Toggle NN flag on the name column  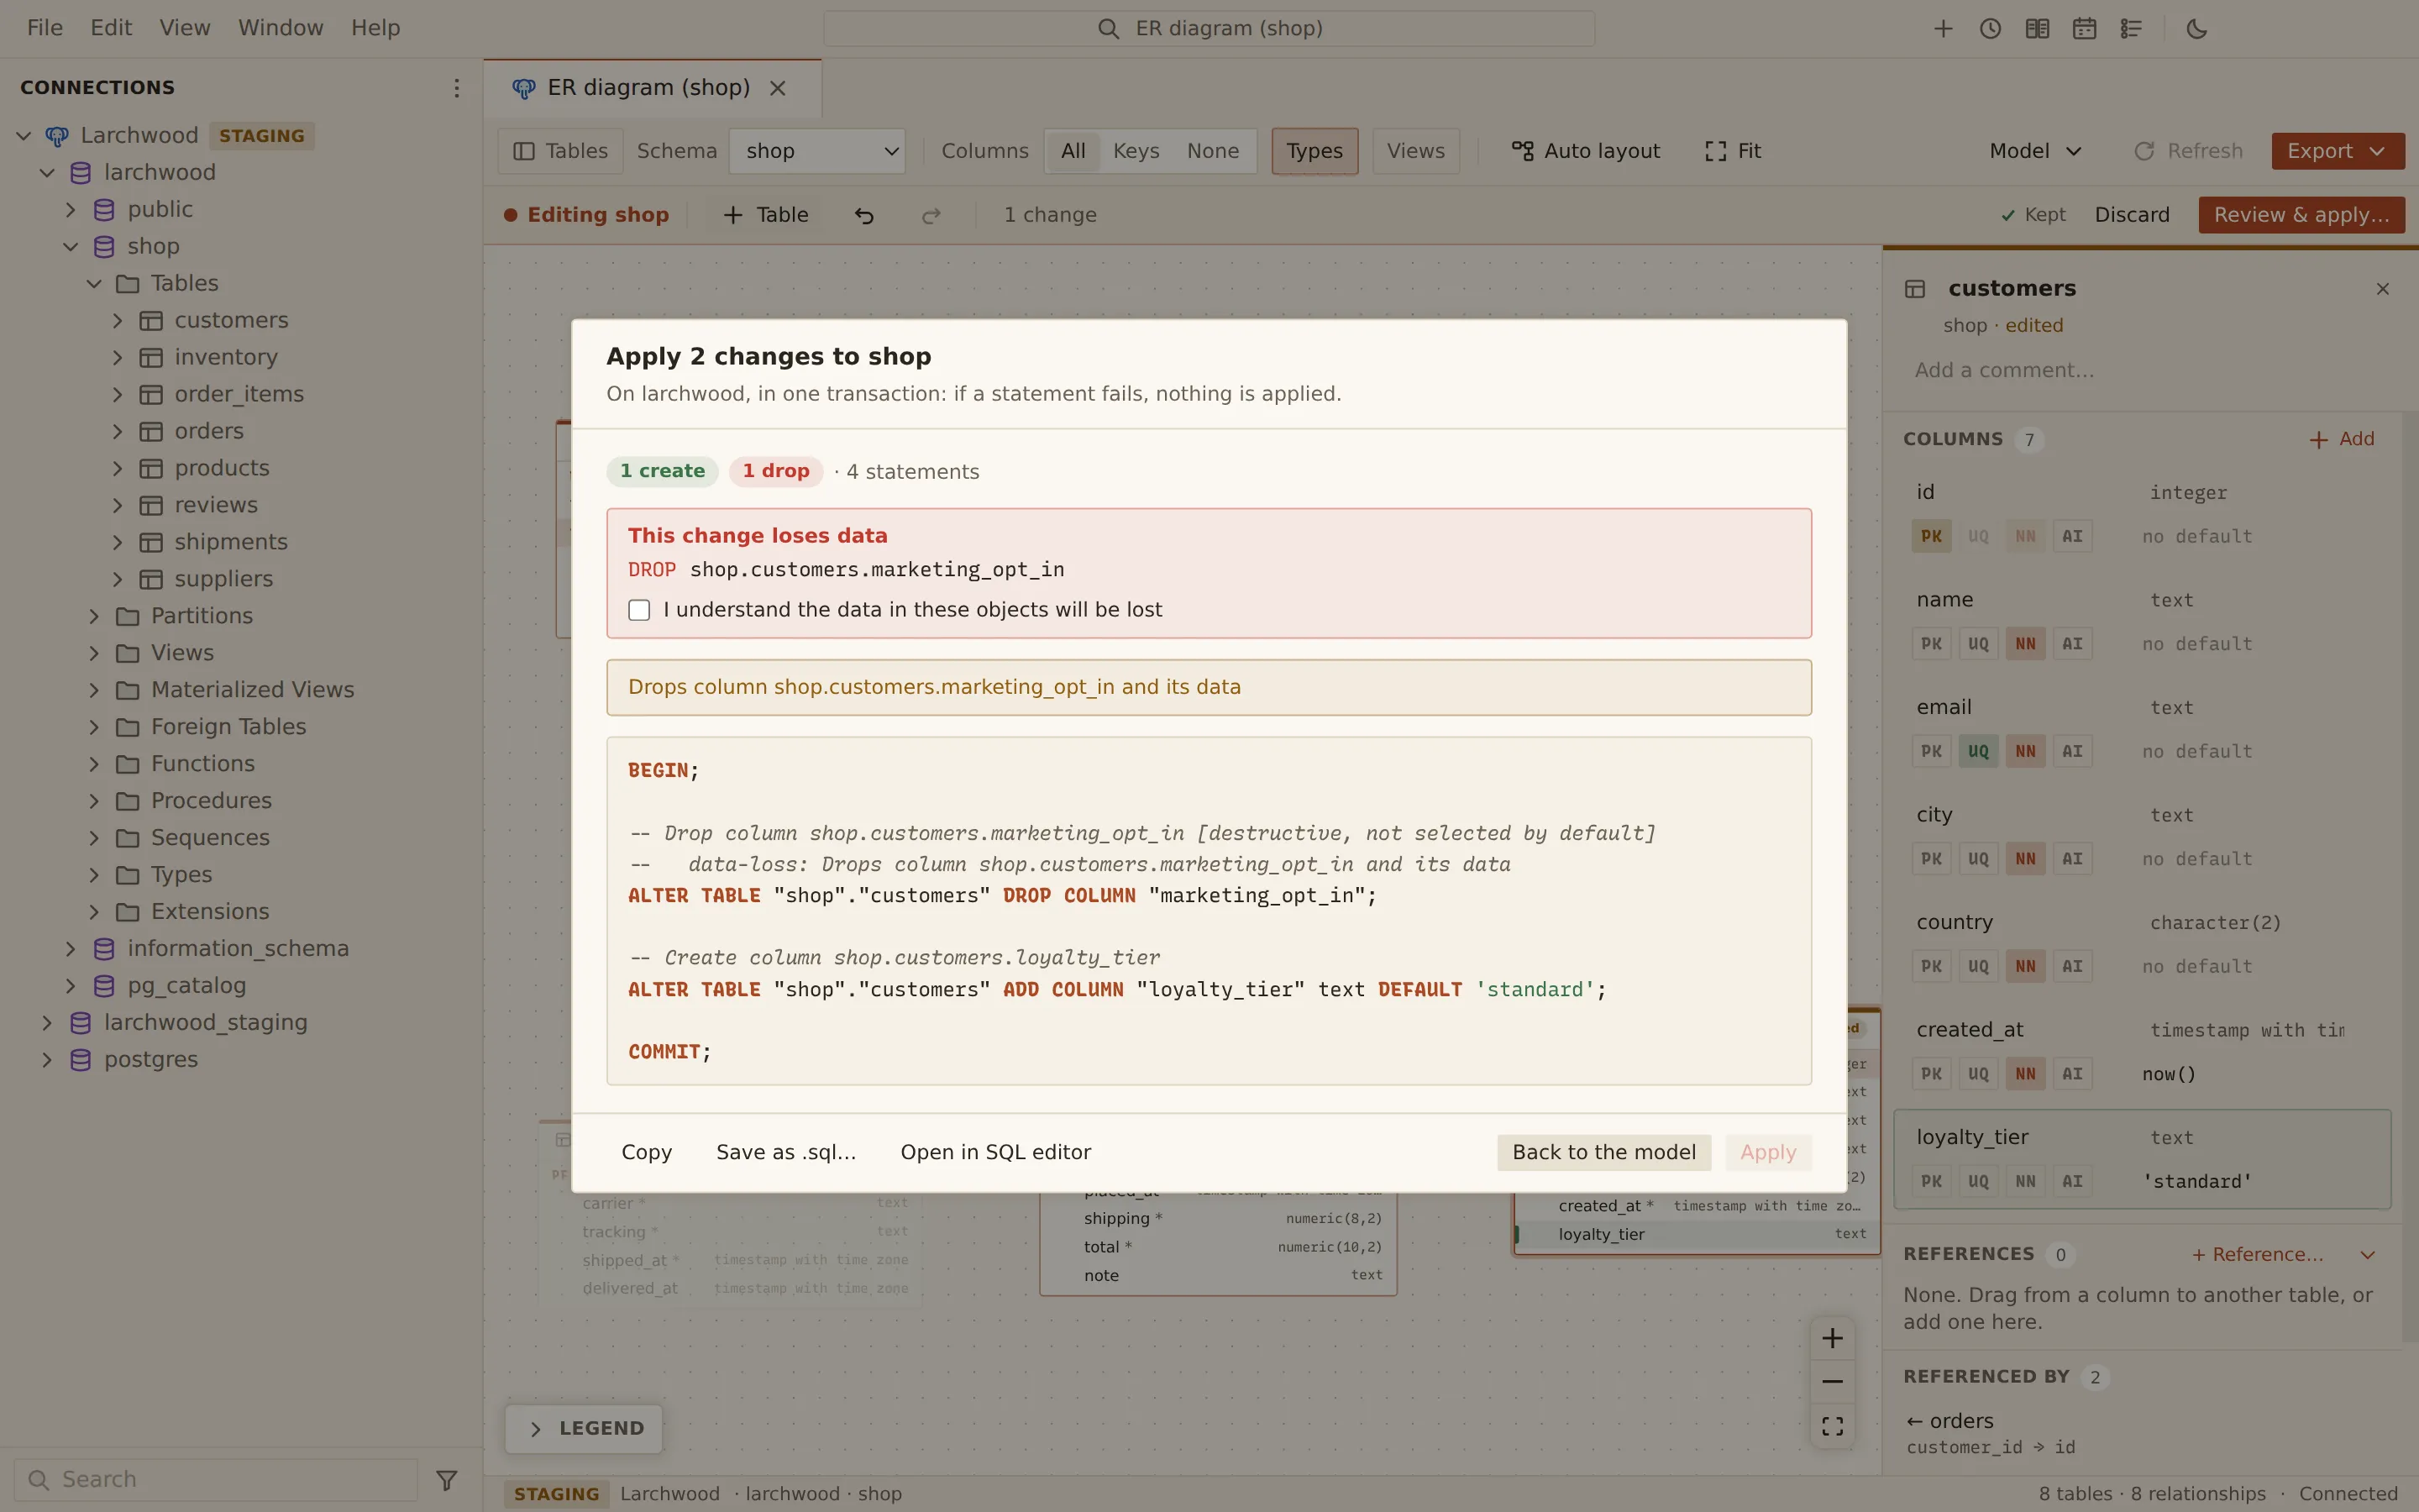pos(2025,644)
